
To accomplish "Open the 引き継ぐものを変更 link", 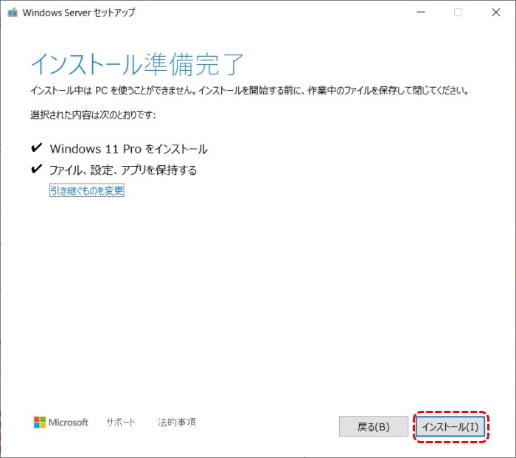I will 87,190.
